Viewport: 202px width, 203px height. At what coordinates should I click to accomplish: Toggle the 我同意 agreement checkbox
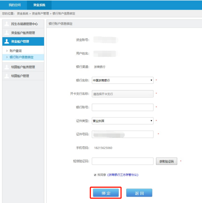[95, 175]
